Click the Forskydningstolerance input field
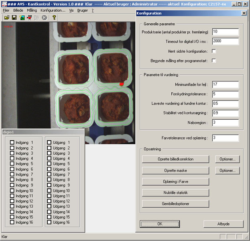Viewport: 250px width, 241px height. [226, 94]
